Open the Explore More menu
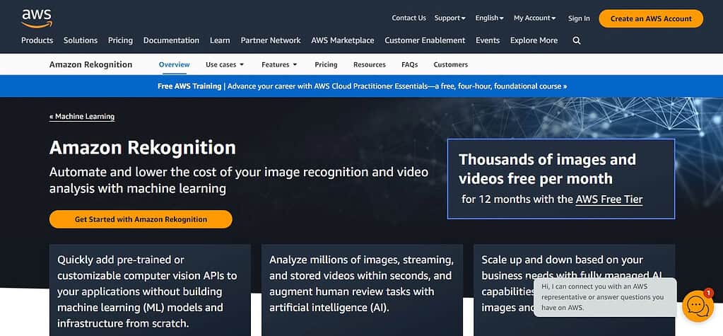Screen dimensions: 723x336 point(534,40)
